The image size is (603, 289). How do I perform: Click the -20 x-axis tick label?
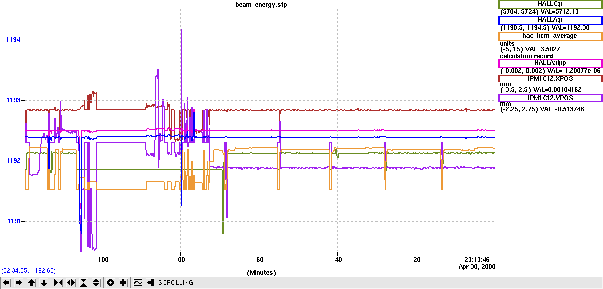coord(416,259)
